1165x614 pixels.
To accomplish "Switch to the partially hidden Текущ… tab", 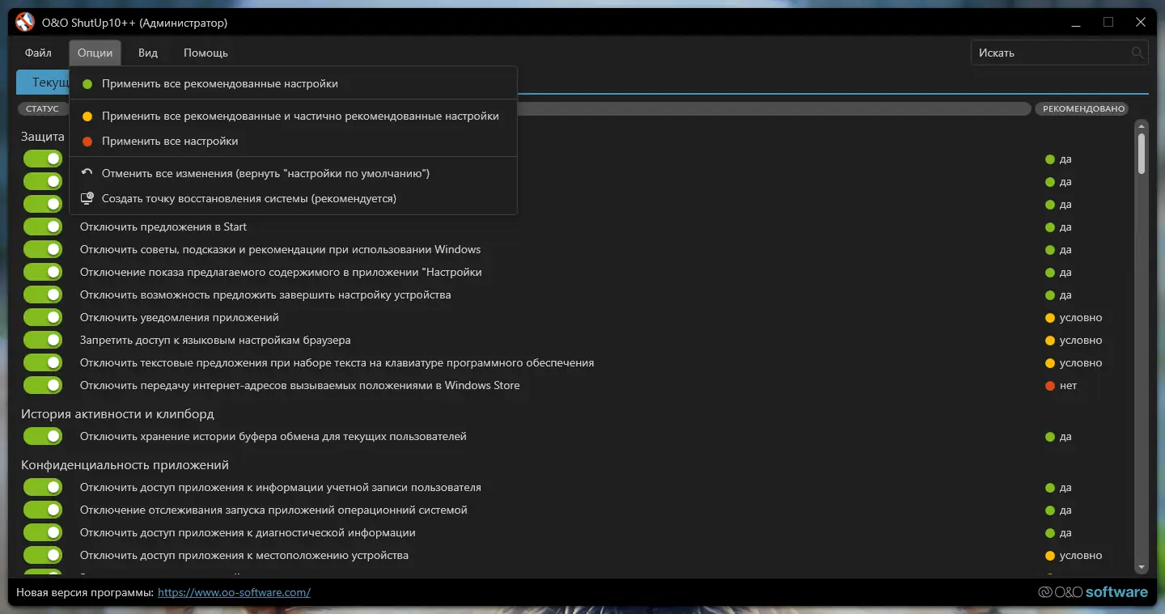I will (43, 83).
